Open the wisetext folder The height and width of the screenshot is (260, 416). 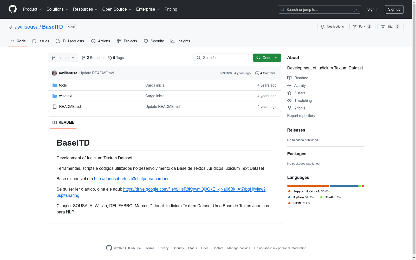point(66,96)
